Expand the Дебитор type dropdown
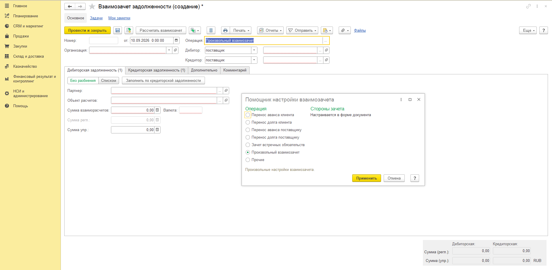 coord(254,50)
